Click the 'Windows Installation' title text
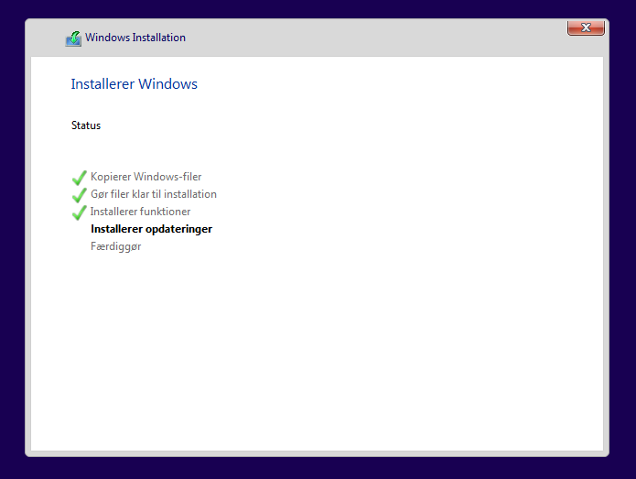This screenshot has height=479, width=636. point(135,38)
